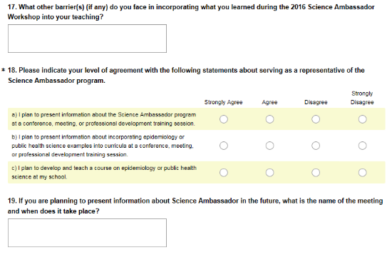
Task: Click the question 19 meeting name text box
Action: 87,233
